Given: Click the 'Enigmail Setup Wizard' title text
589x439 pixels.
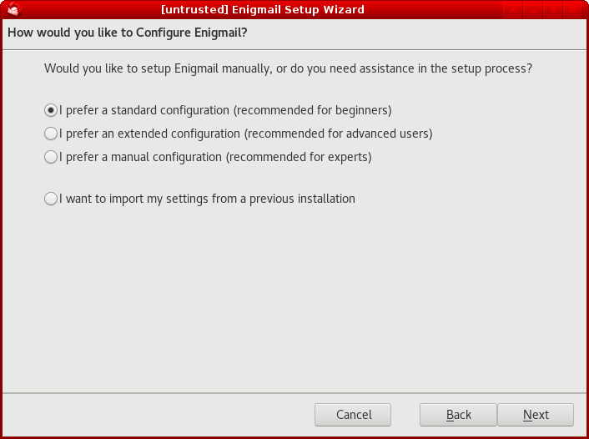Looking at the screenshot, I should tap(299, 9).
